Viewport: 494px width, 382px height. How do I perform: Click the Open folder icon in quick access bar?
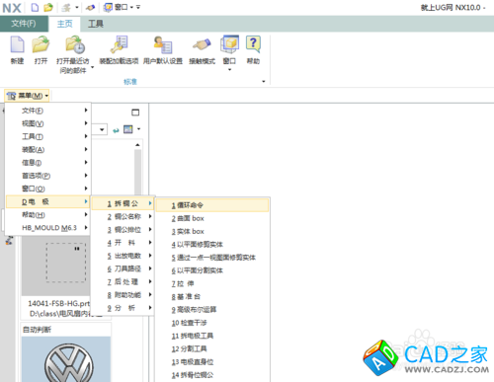pos(48,7)
